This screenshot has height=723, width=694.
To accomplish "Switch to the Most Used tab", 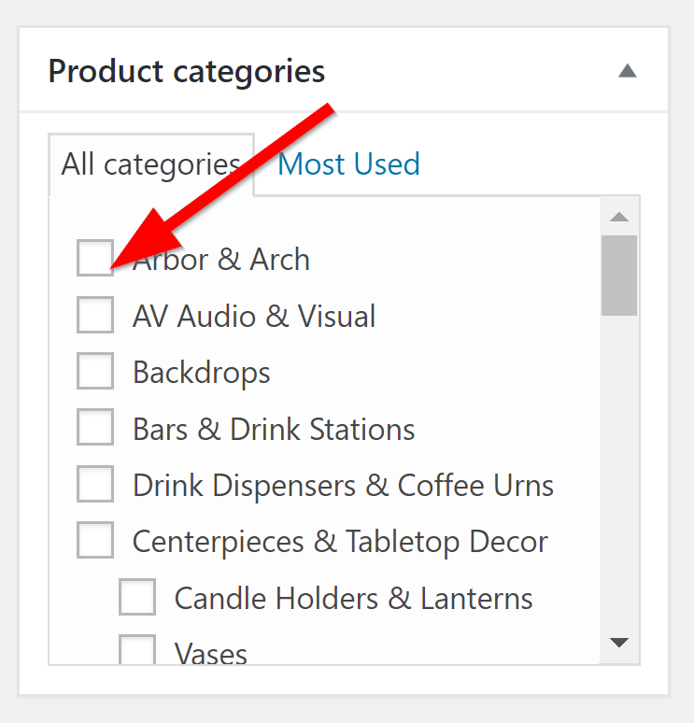I will pos(348,164).
